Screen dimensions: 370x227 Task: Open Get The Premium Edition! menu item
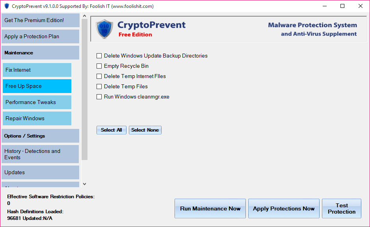pyautogui.click(x=40, y=20)
